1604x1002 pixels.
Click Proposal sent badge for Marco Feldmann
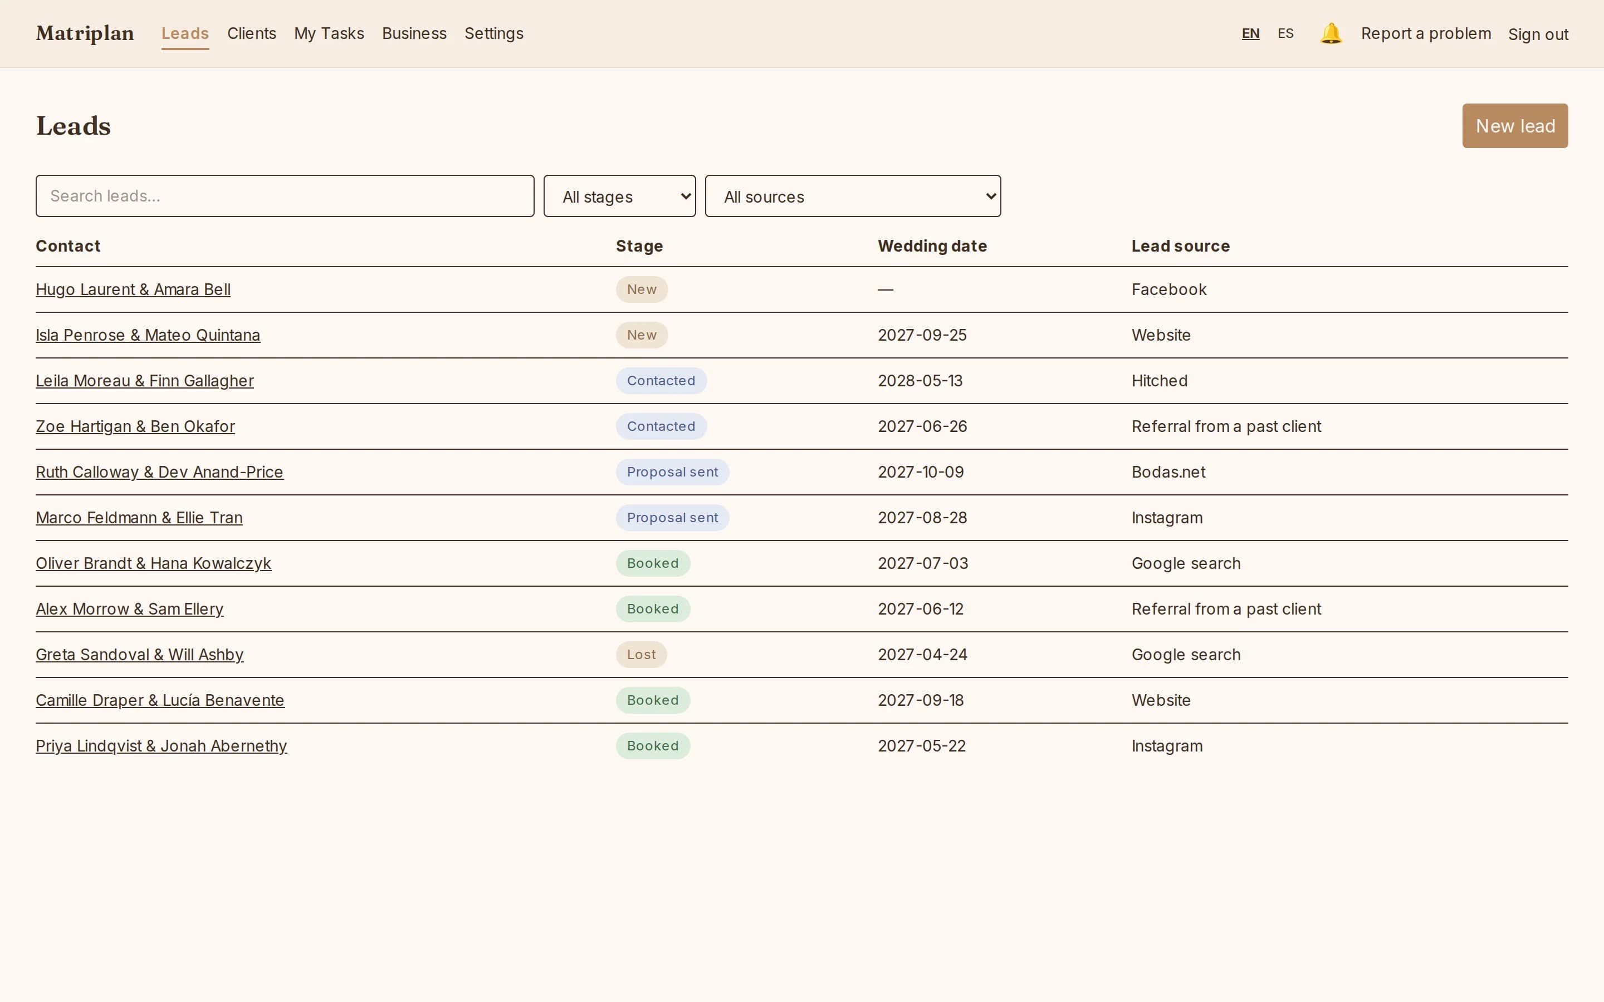tap(672, 518)
